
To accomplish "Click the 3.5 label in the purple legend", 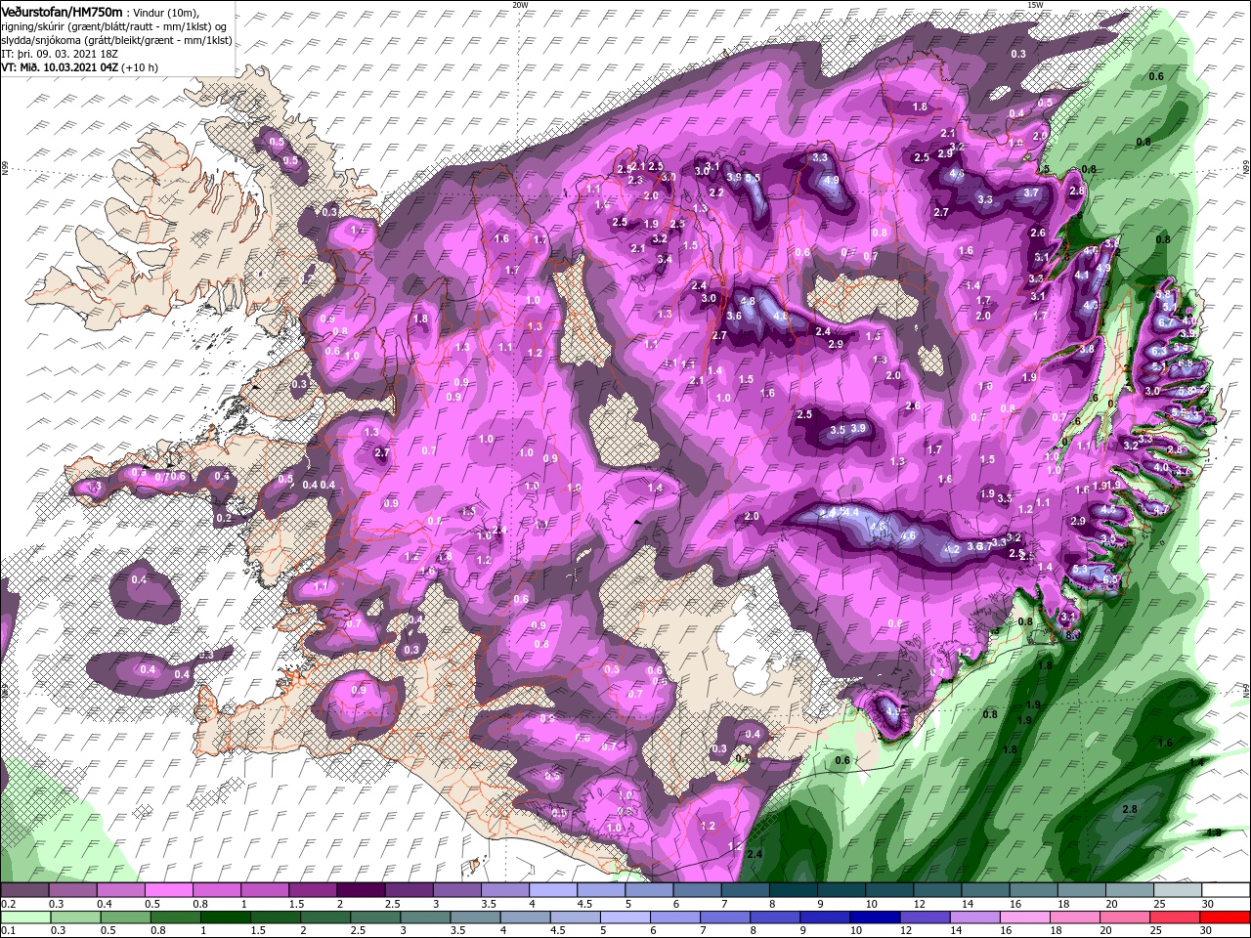I will (489, 904).
